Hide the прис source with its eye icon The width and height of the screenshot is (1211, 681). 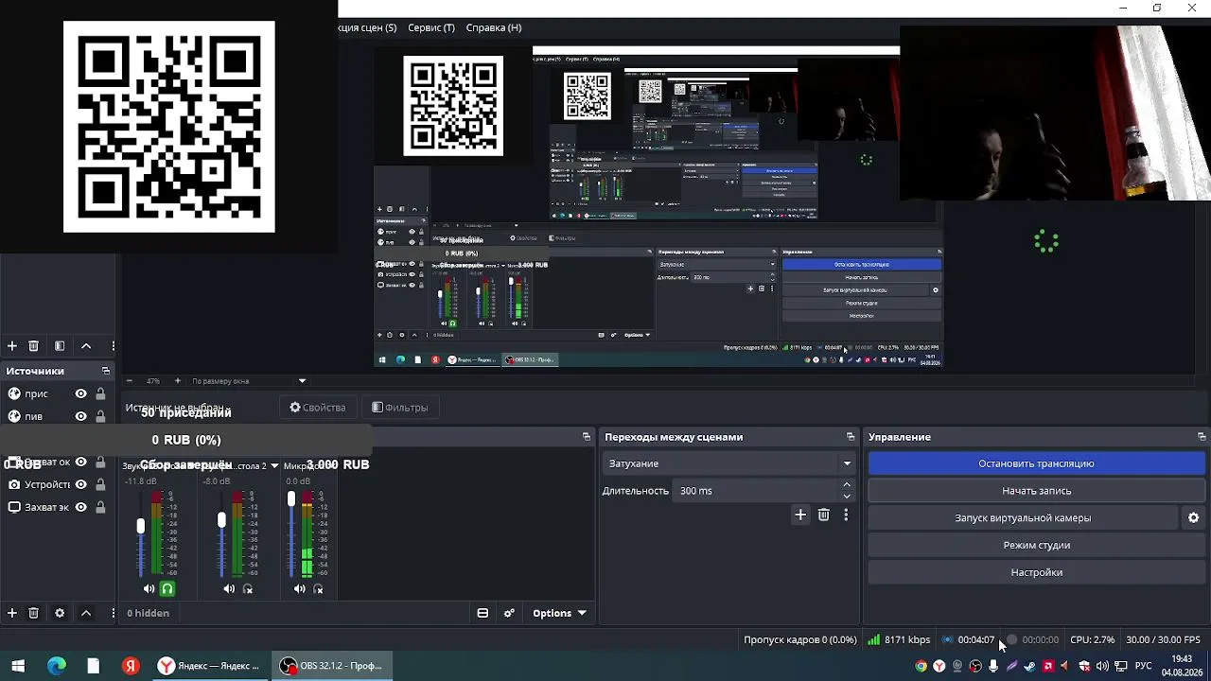click(80, 393)
